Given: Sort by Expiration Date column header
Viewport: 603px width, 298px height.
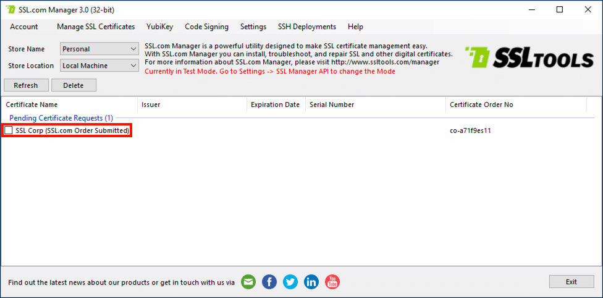Looking at the screenshot, I should (275, 104).
